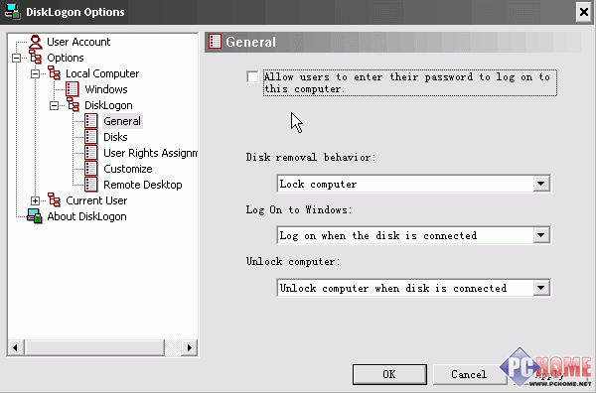This screenshot has width=596, height=393.
Task: Click the Local Computer node icon
Action: (54, 73)
